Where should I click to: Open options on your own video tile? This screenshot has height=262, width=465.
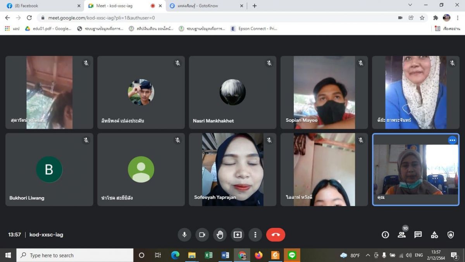[x=452, y=140]
